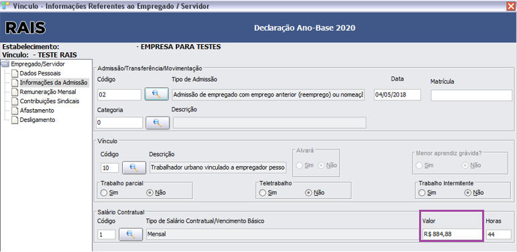Click the salary Código field showing 1

coord(107,235)
